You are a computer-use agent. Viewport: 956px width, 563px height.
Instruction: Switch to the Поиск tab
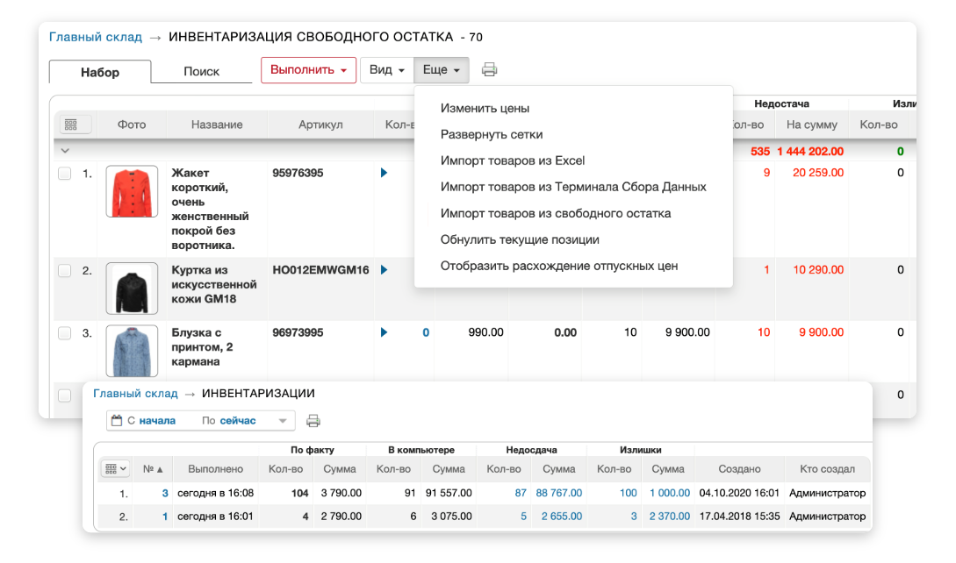[x=201, y=72]
